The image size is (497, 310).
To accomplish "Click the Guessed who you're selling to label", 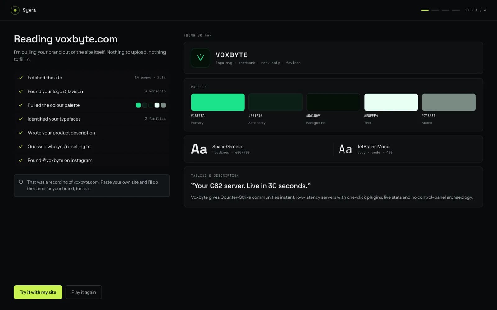I will pyautogui.click(x=59, y=147).
